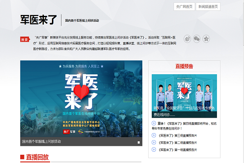Share the page via the WeChat icon
This screenshot has width=244, height=163.
[x=197, y=38]
